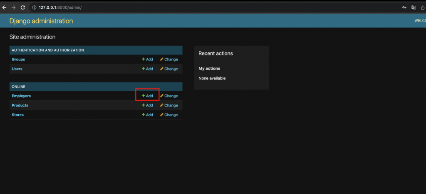Open the Products model link
This screenshot has height=194, width=426.
pos(20,106)
